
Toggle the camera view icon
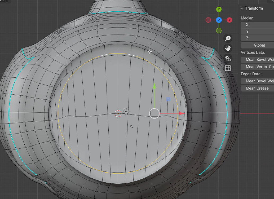click(x=228, y=58)
